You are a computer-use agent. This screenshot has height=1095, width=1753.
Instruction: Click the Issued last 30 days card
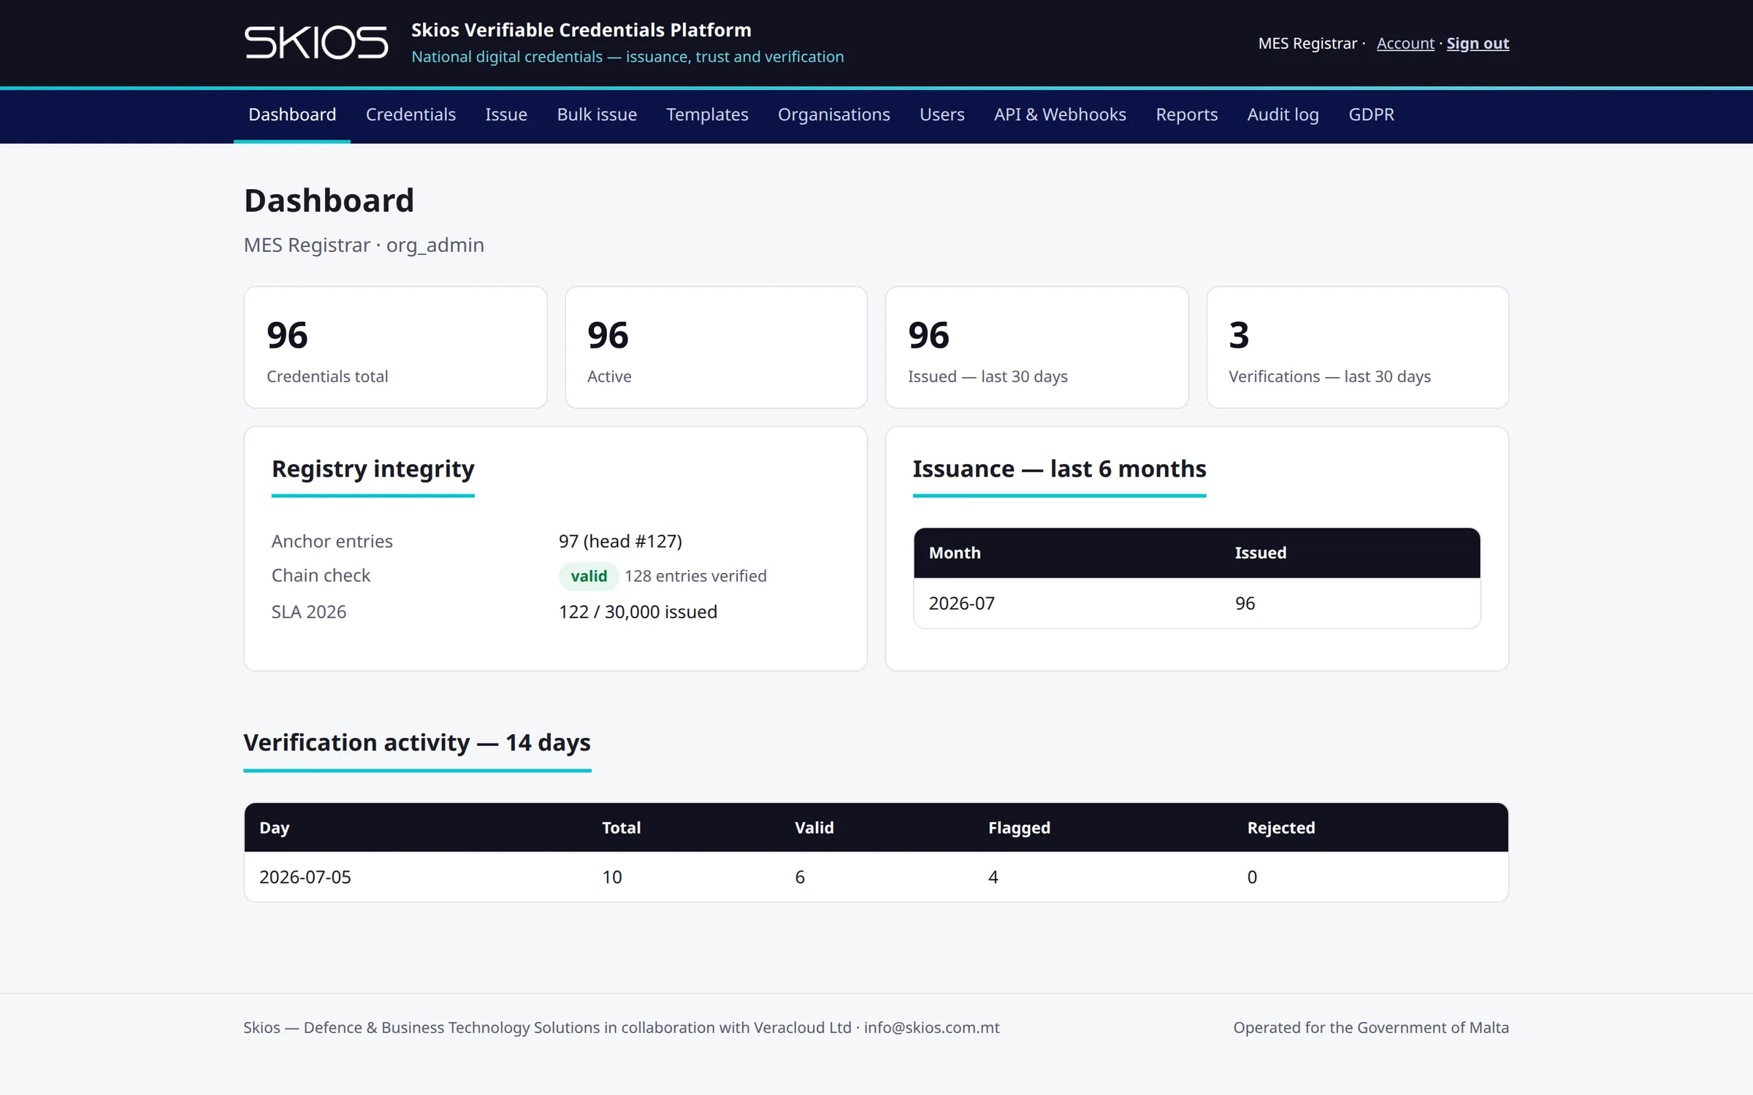pyautogui.click(x=1036, y=347)
